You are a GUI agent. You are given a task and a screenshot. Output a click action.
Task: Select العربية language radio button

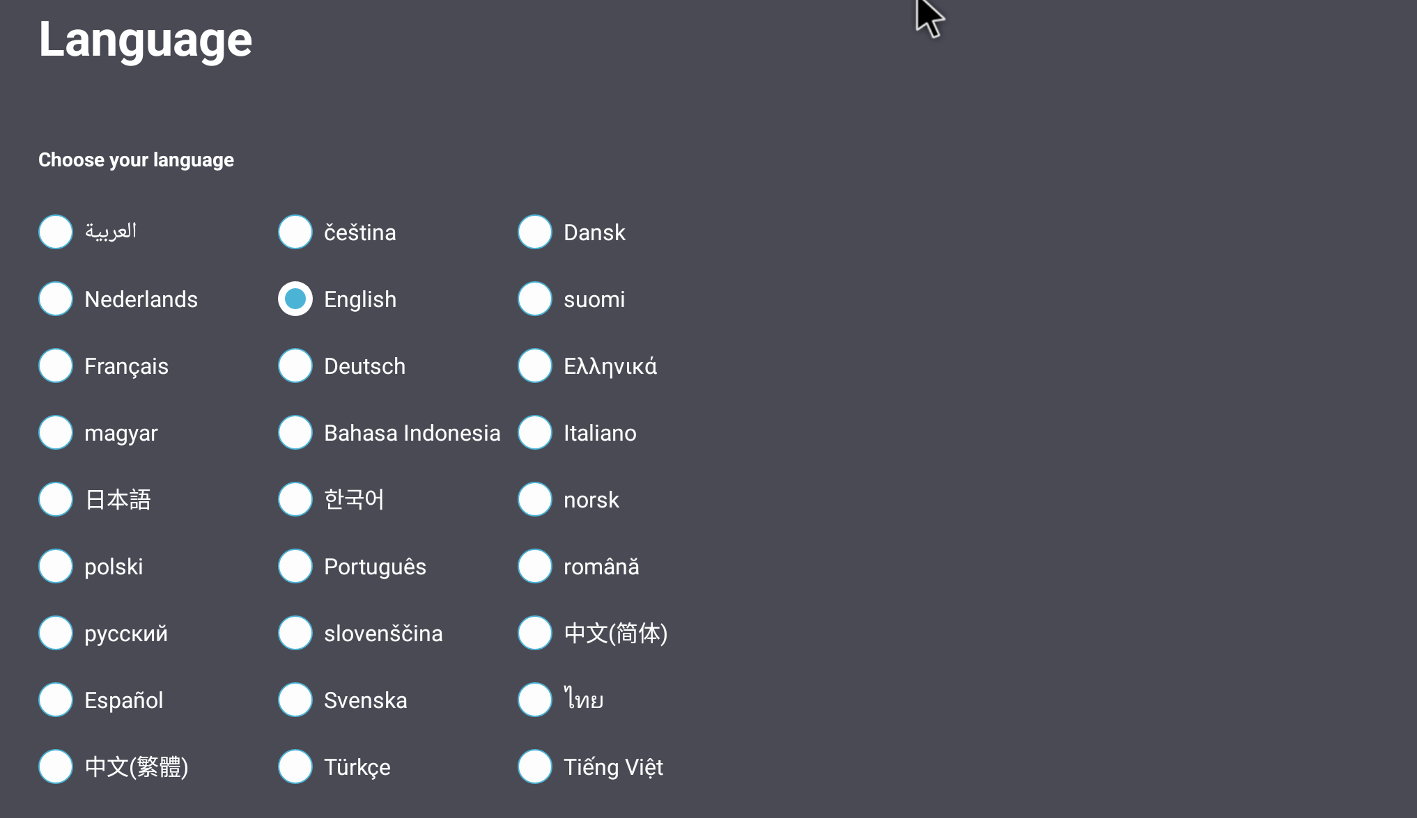pos(54,232)
